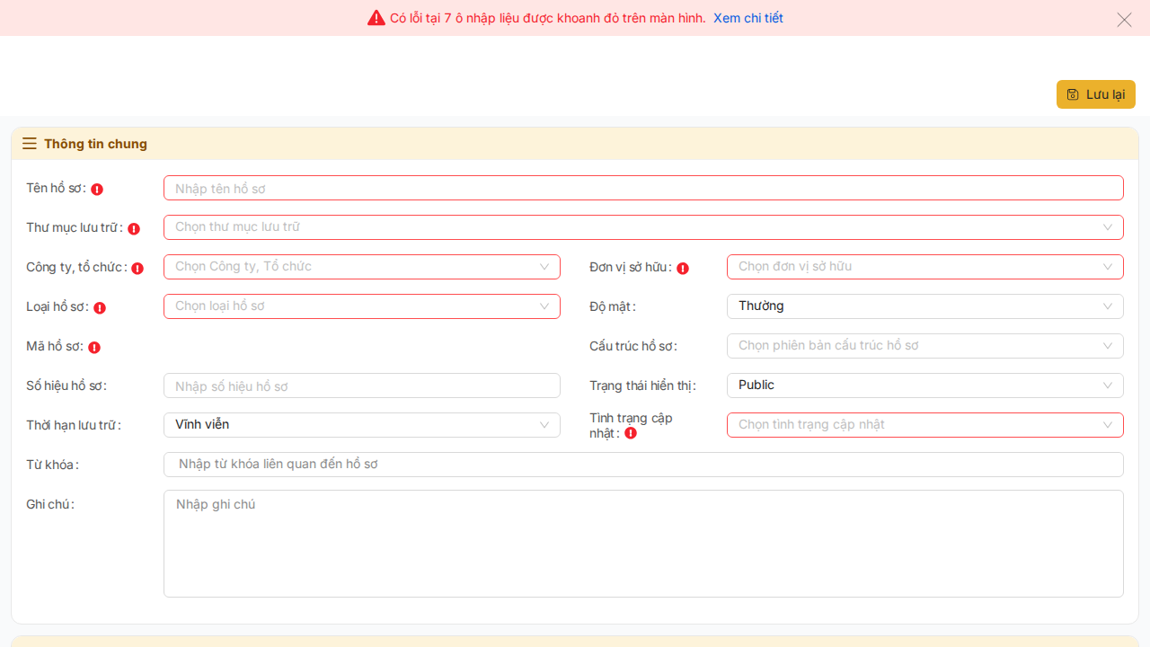Open the Thư mục lưu trữ dropdown
The height and width of the screenshot is (647, 1150).
pos(642,227)
